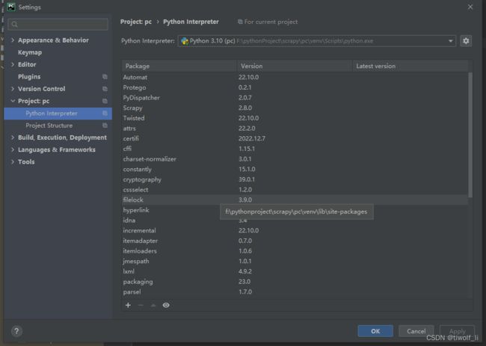
Task: Click the project-level icon beside Project: pc
Action: click(x=105, y=101)
